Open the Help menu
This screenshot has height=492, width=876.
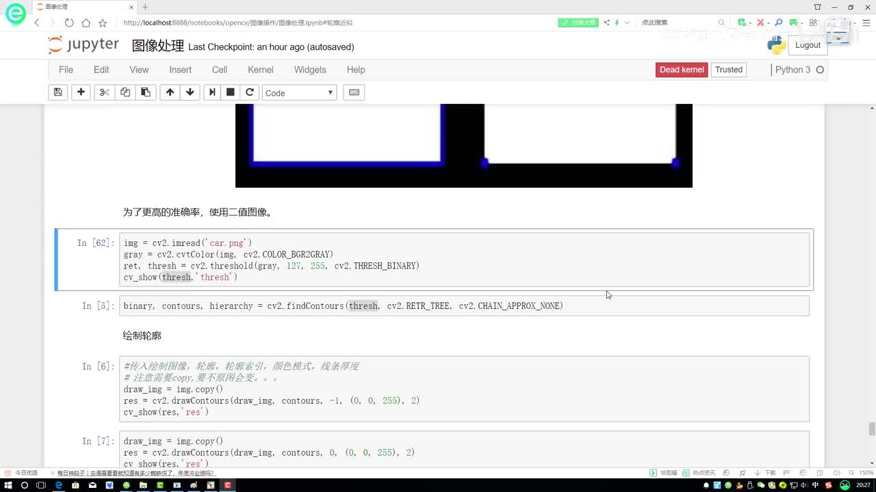pos(356,70)
